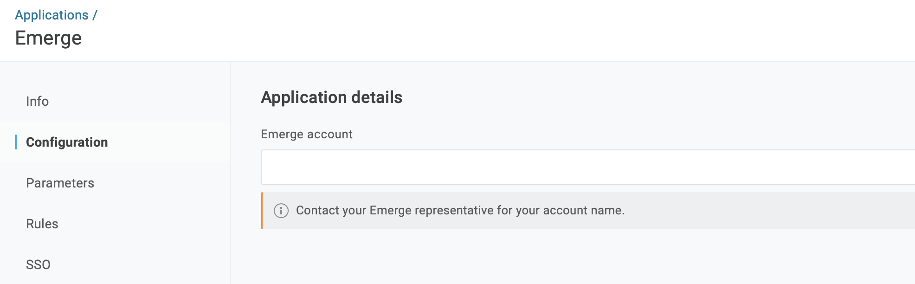Go to the Rules section

[42, 224]
